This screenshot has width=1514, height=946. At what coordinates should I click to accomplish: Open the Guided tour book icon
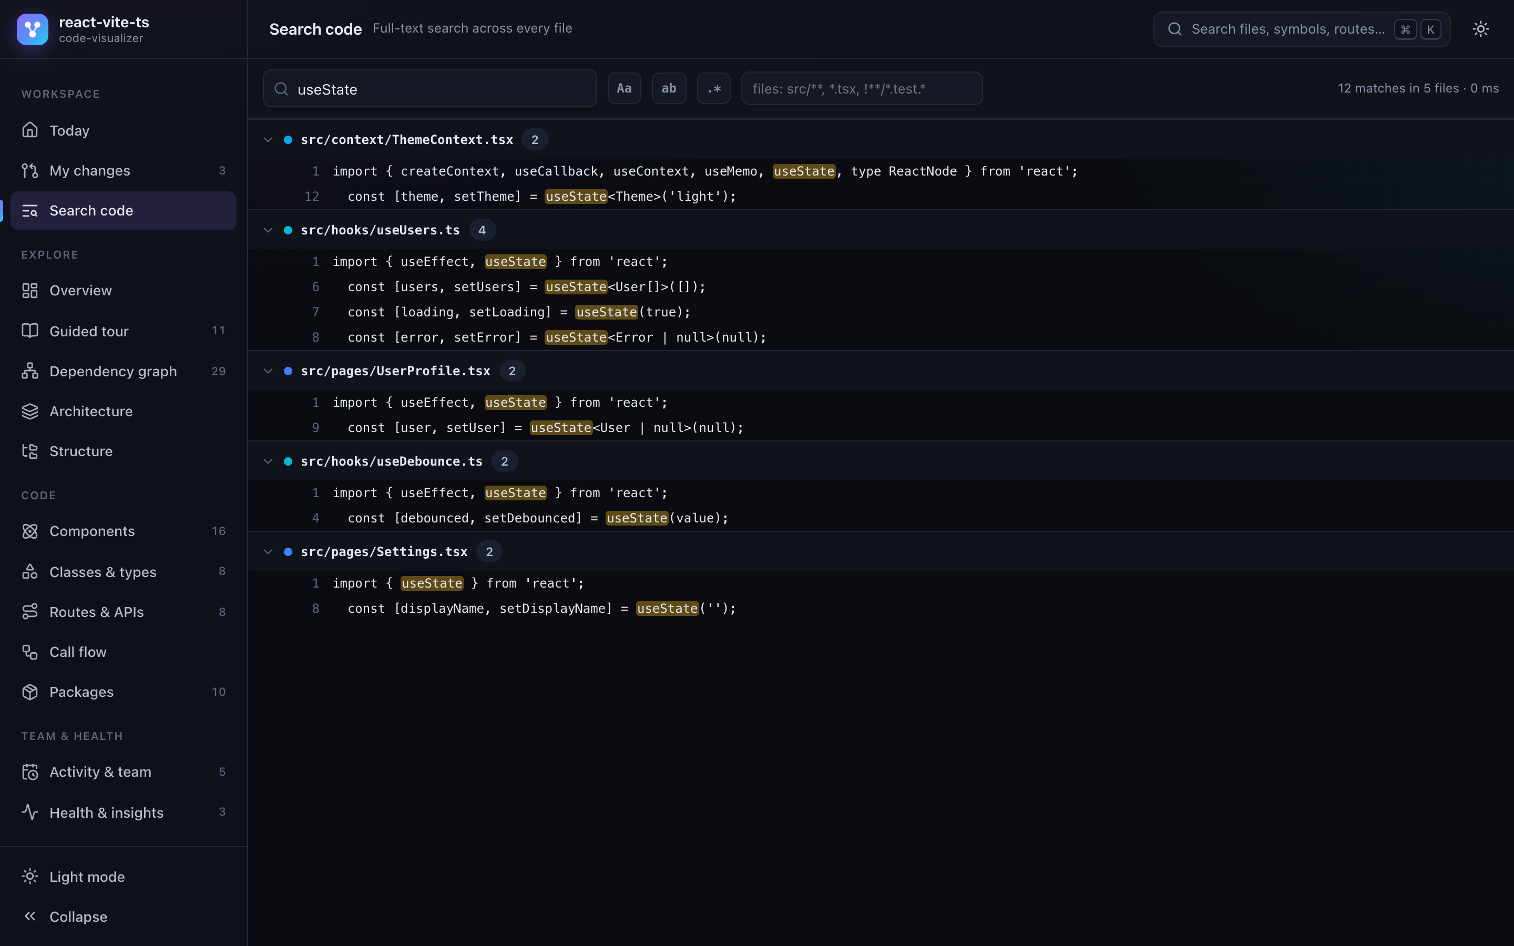pos(30,331)
